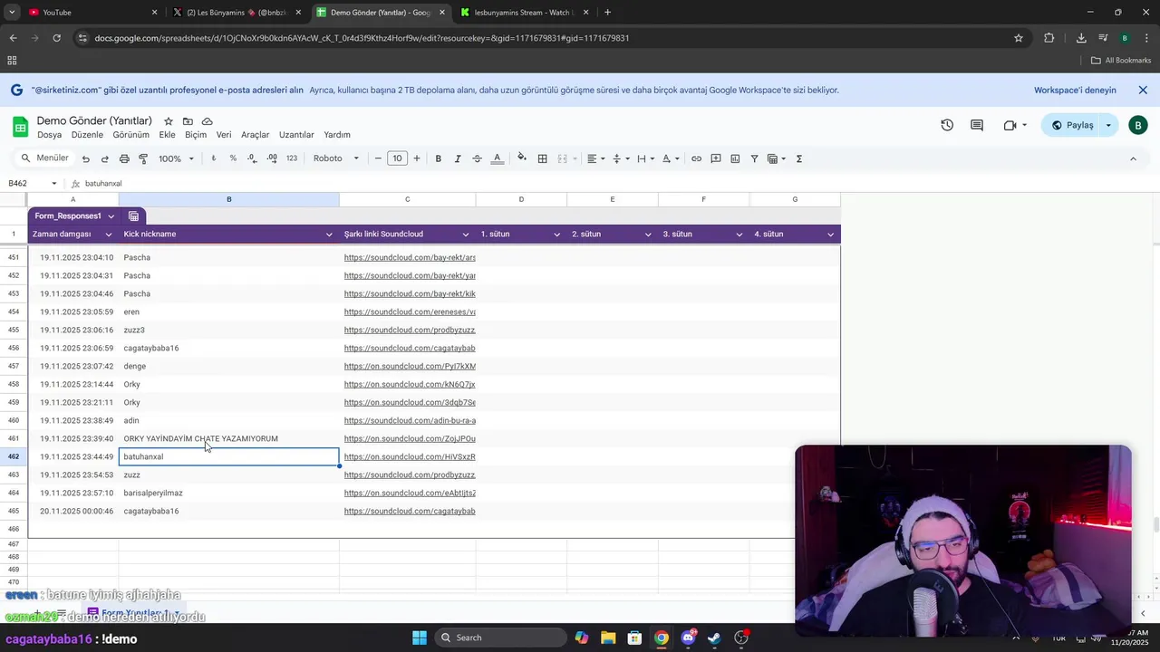Dismiss the Workspace promo banner
The image size is (1160, 652).
click(x=1143, y=91)
